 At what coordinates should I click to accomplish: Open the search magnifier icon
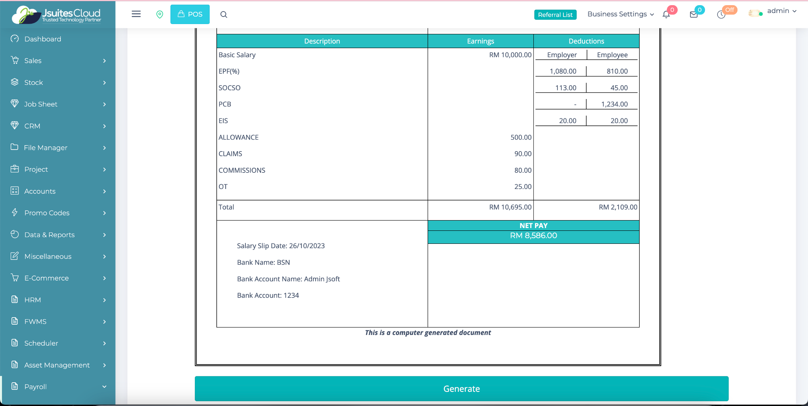click(x=224, y=15)
